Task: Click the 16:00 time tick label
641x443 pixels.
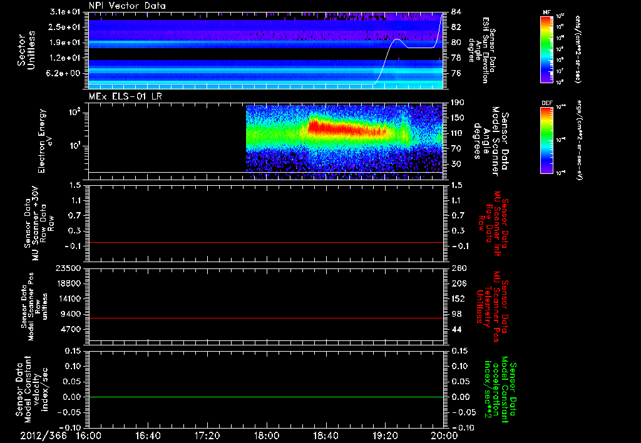Action: click(89, 435)
